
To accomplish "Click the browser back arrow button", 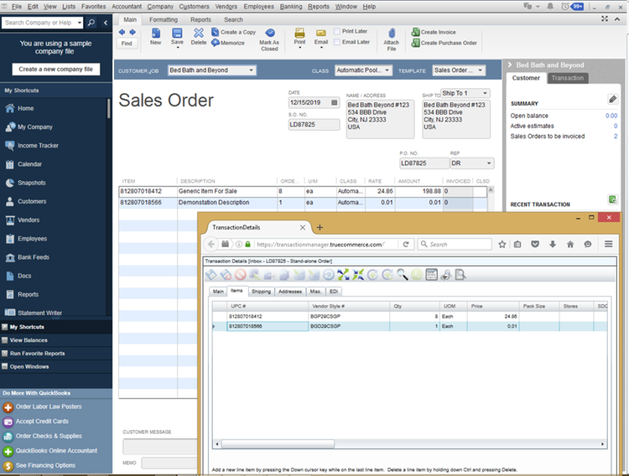I will (x=211, y=244).
